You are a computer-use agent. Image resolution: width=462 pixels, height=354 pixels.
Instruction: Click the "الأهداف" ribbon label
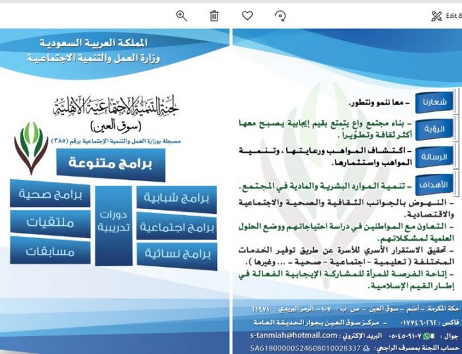433,185
